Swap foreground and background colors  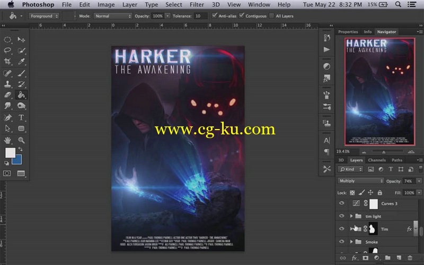coord(20,149)
